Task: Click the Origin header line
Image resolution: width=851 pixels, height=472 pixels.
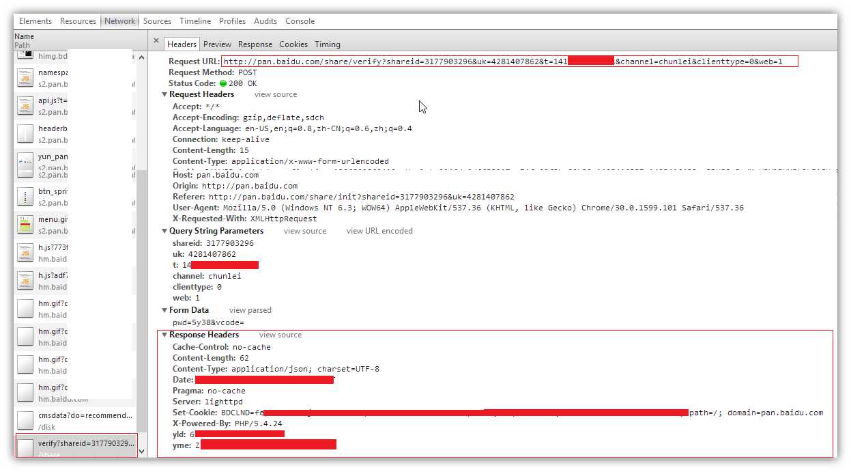Action: pyautogui.click(x=235, y=186)
